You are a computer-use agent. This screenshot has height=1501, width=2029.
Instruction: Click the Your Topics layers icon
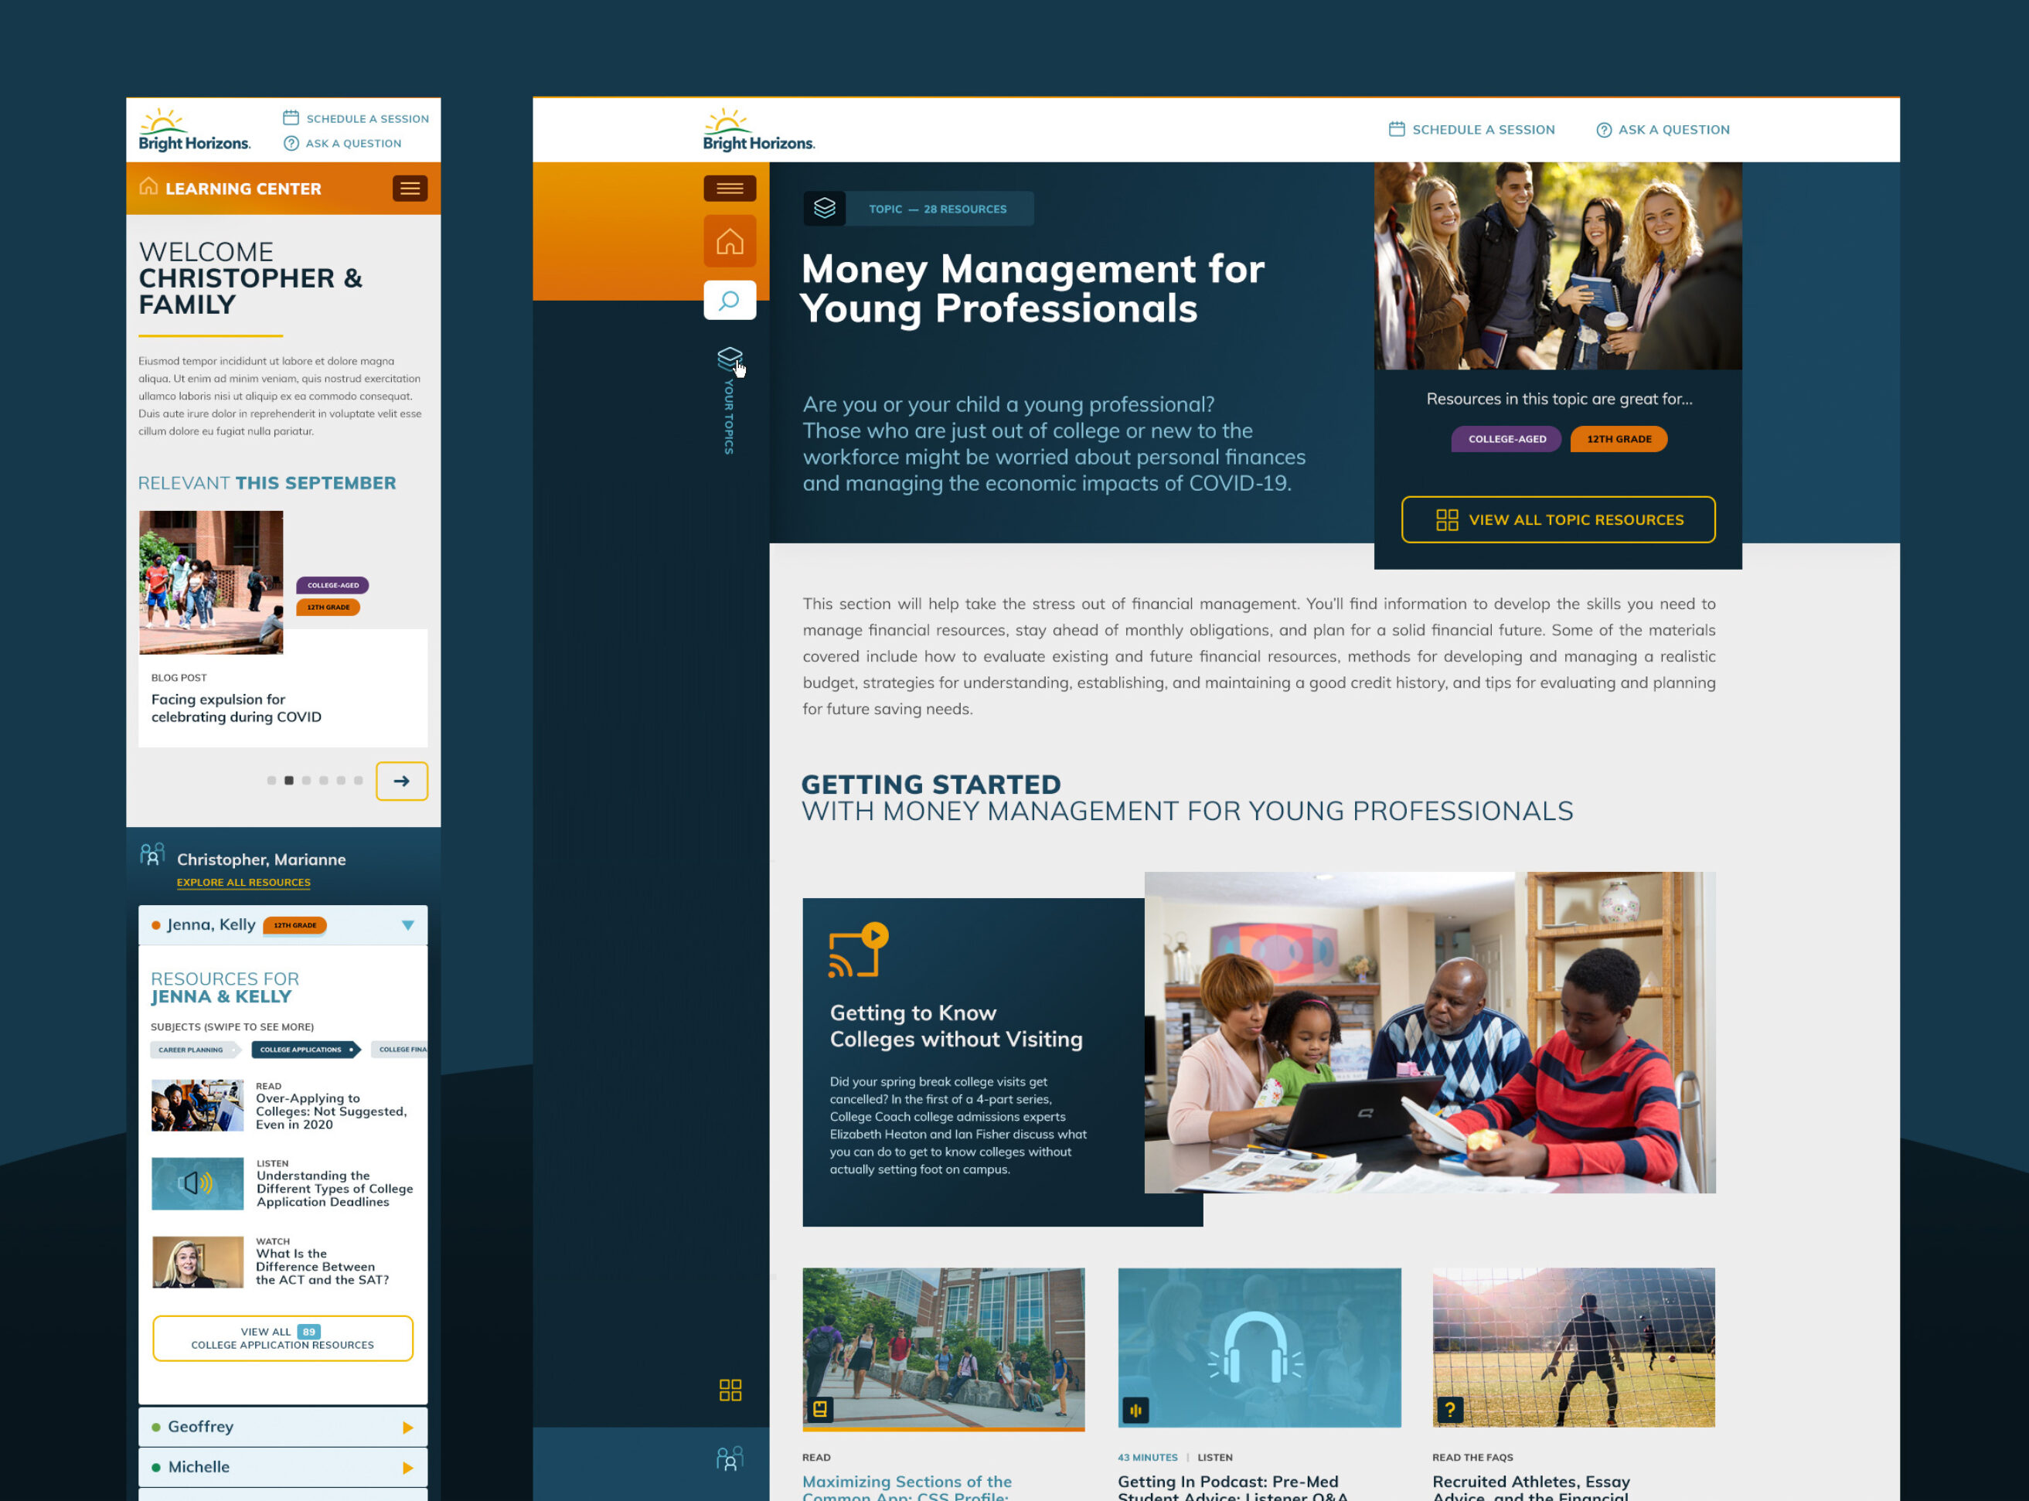point(730,358)
